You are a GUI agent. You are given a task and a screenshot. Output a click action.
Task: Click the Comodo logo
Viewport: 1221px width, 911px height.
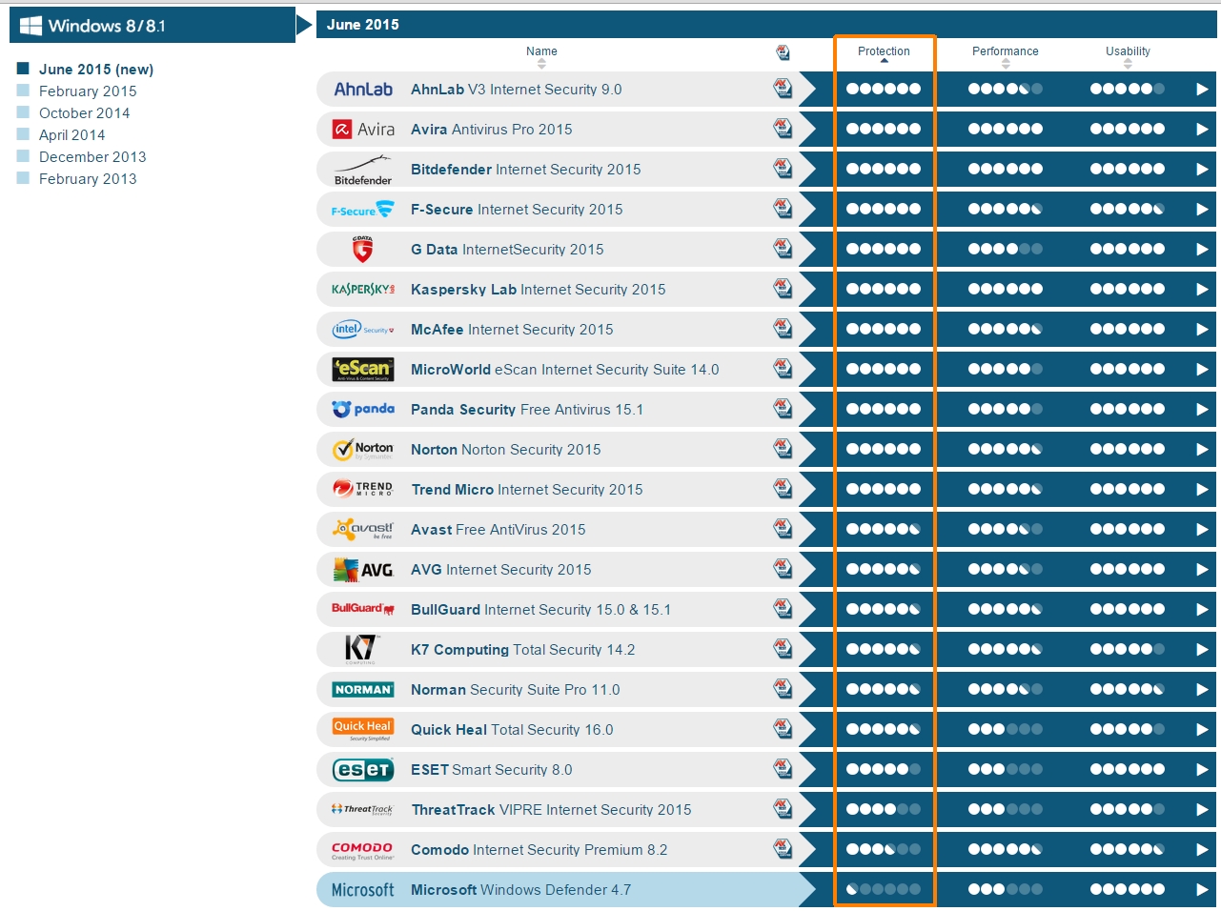tap(362, 850)
